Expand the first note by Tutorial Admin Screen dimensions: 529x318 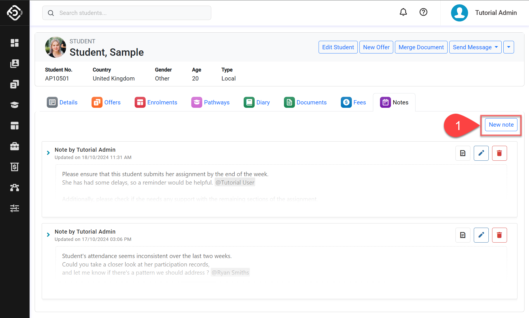pyautogui.click(x=48, y=153)
